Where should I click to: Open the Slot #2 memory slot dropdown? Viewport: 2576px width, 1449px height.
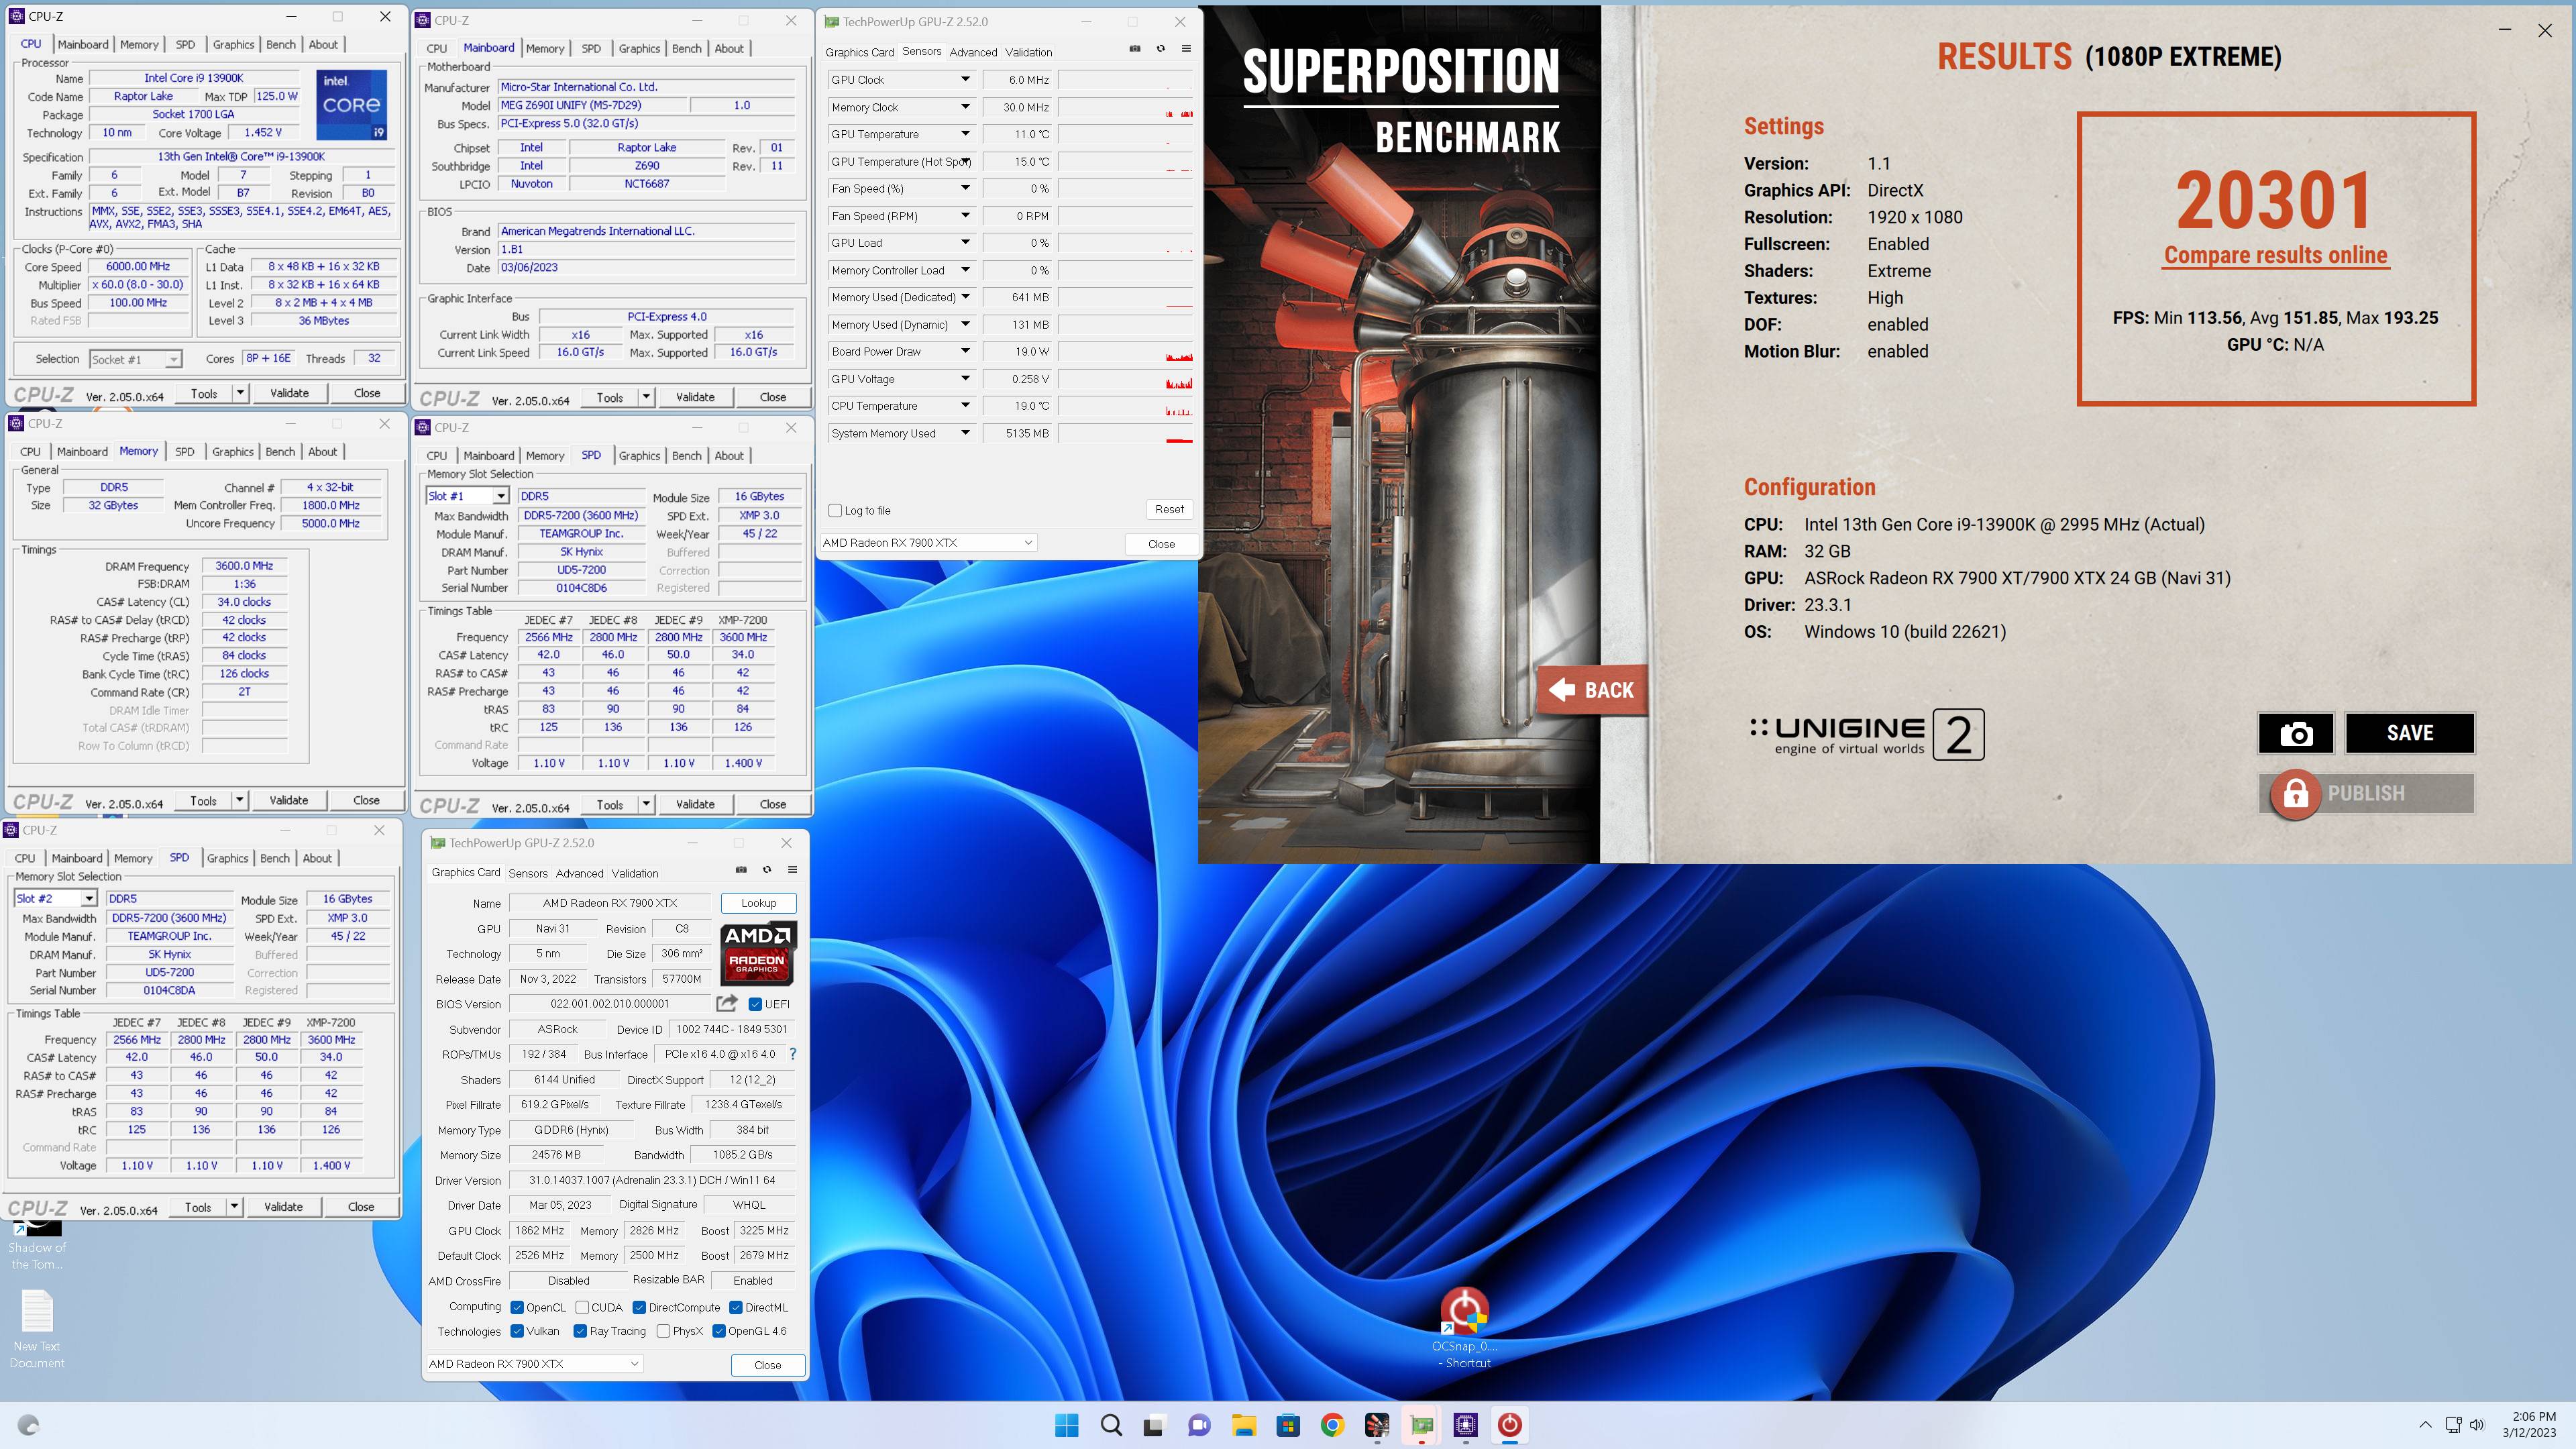(88, 899)
